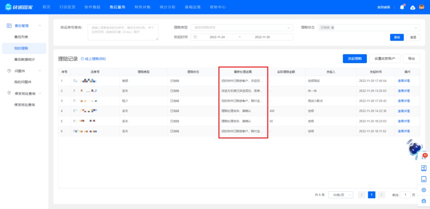Viewport: 430px width, 209px height.
Task: Open the 理赔类型 dropdown
Action: click(241, 27)
